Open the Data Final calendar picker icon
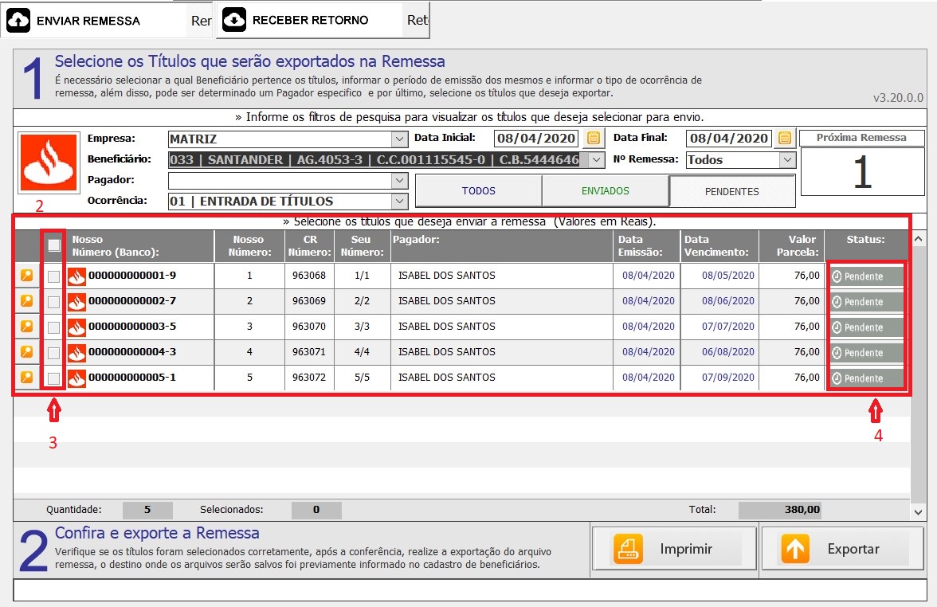 (x=785, y=138)
